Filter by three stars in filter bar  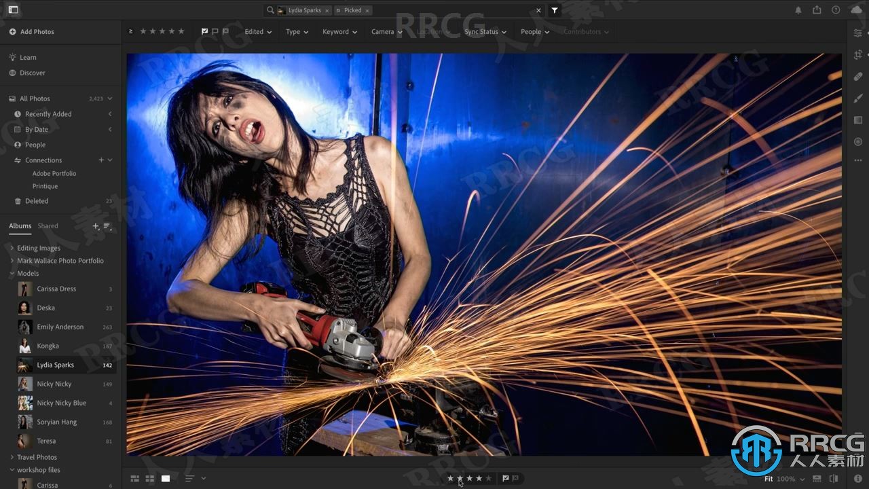[x=162, y=31]
